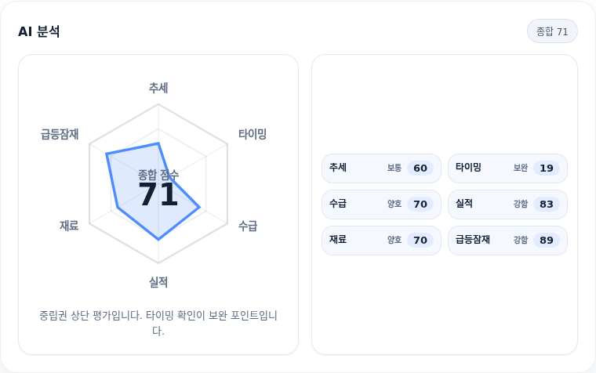Click the 추세 axis label on radar chart

coord(158,88)
